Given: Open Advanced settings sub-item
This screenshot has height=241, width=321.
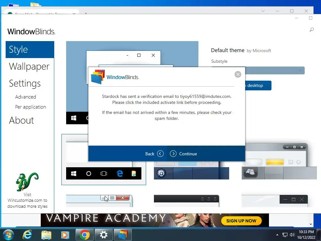Looking at the screenshot, I should [x=26, y=97].
